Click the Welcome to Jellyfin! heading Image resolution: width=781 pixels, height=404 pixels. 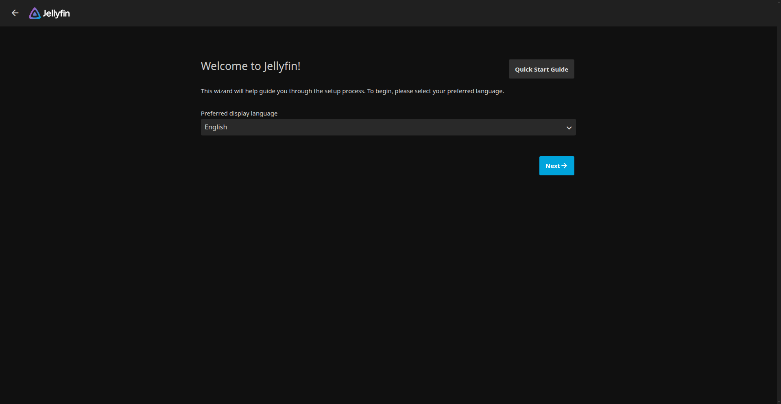click(250, 66)
